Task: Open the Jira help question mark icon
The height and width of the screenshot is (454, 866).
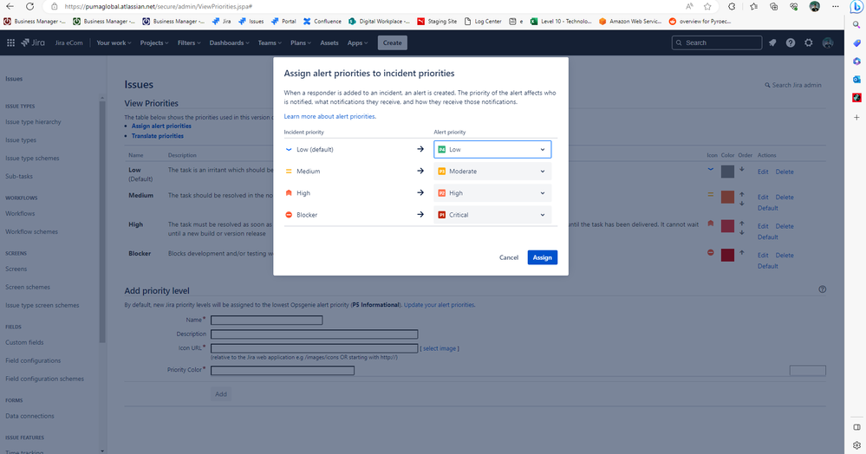Action: coord(791,42)
